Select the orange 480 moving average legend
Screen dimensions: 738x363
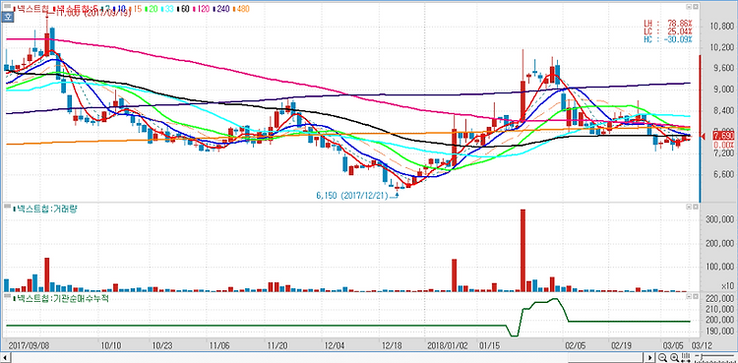pos(241,9)
